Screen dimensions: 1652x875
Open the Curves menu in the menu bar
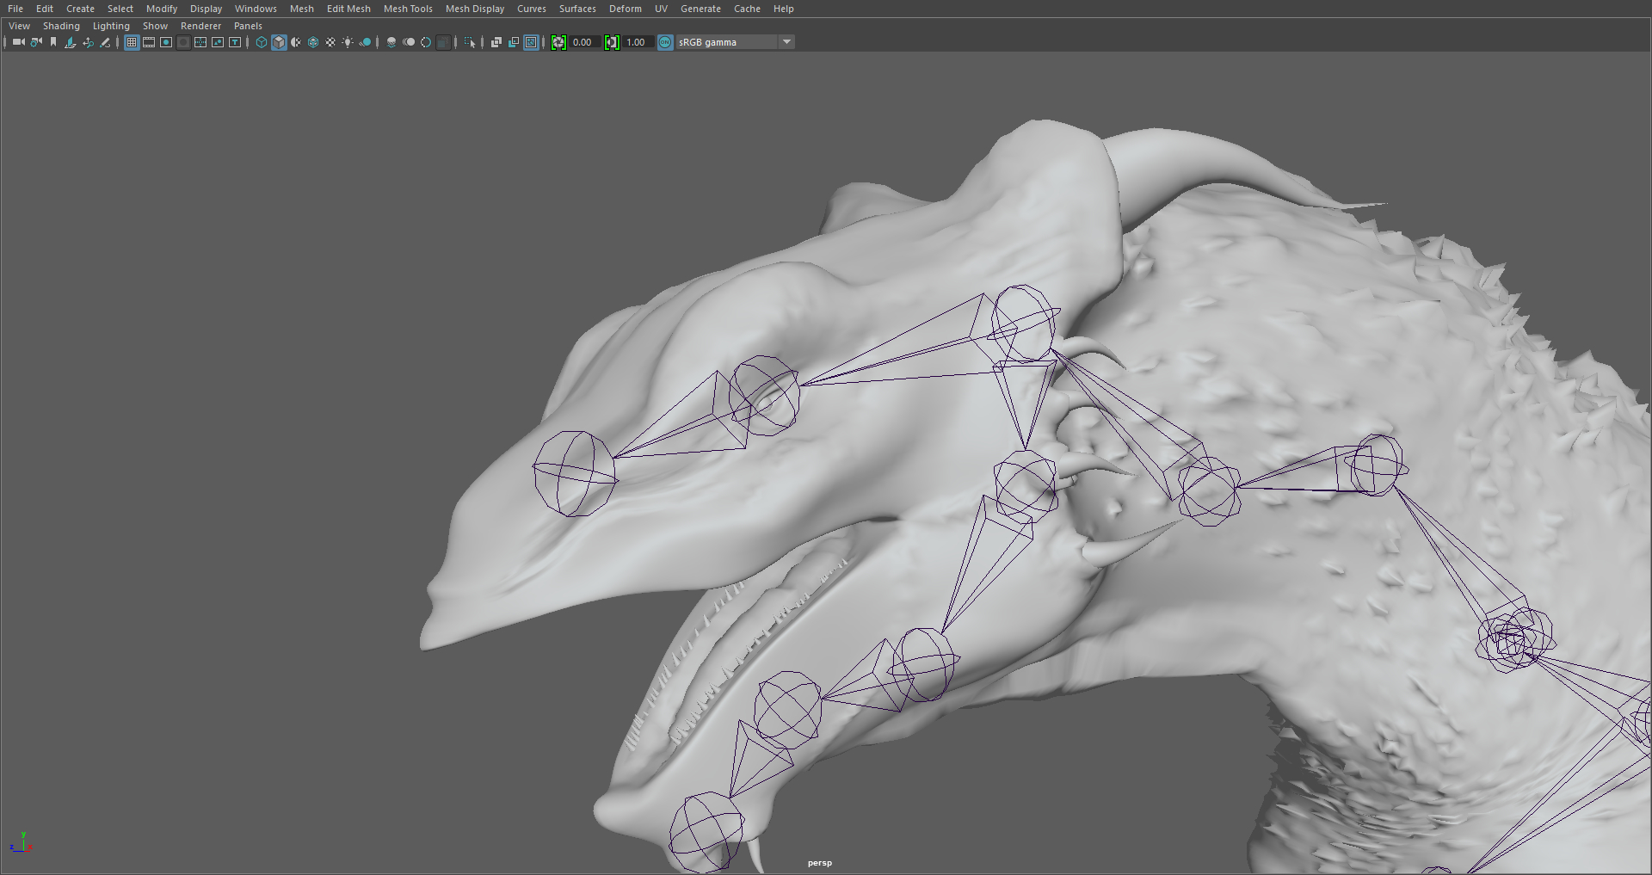click(531, 9)
